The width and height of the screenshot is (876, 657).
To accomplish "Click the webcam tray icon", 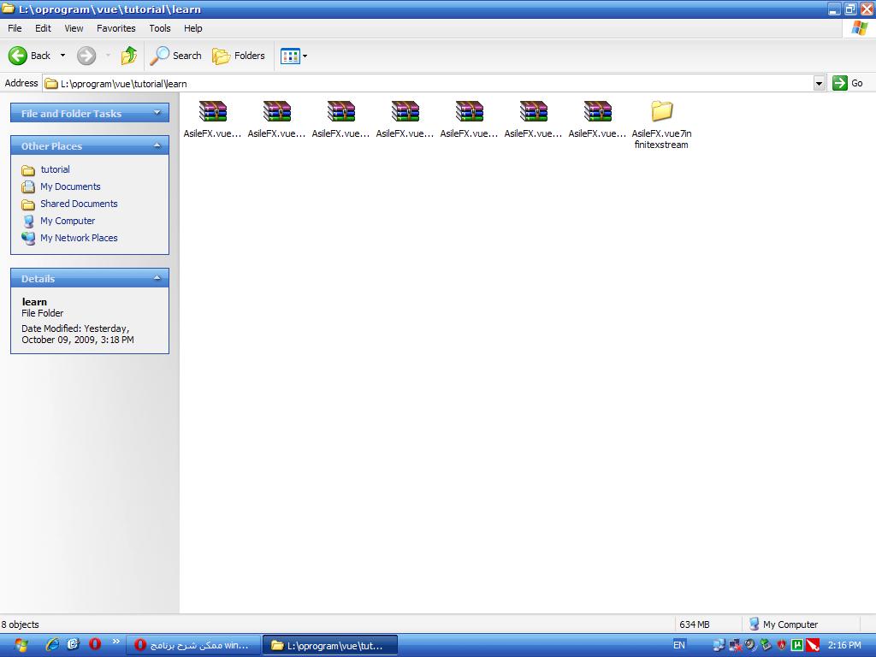I will click(x=750, y=645).
